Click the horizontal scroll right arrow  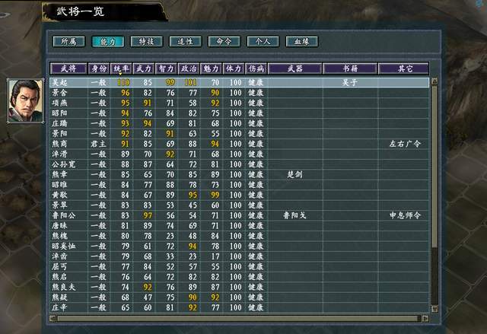[x=425, y=319]
